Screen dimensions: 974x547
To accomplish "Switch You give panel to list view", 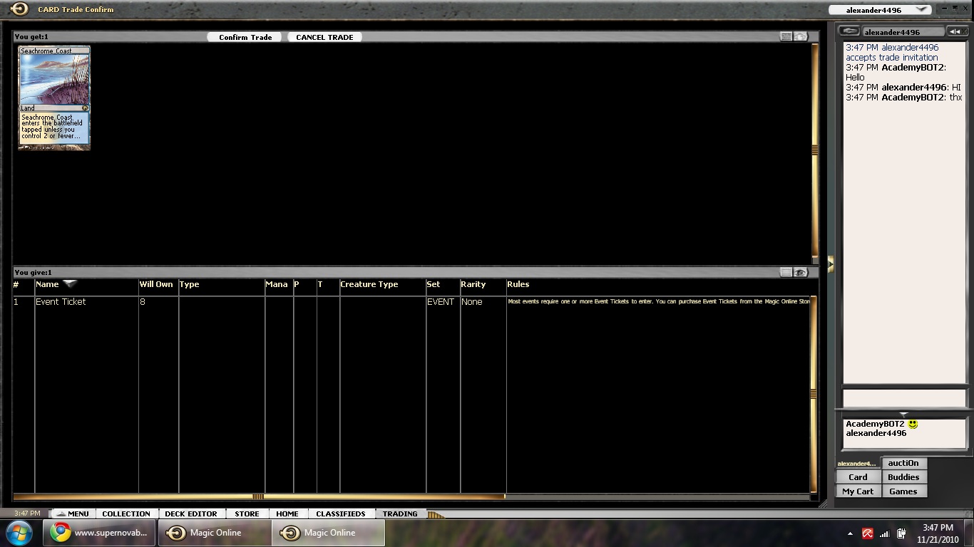I will [786, 273].
